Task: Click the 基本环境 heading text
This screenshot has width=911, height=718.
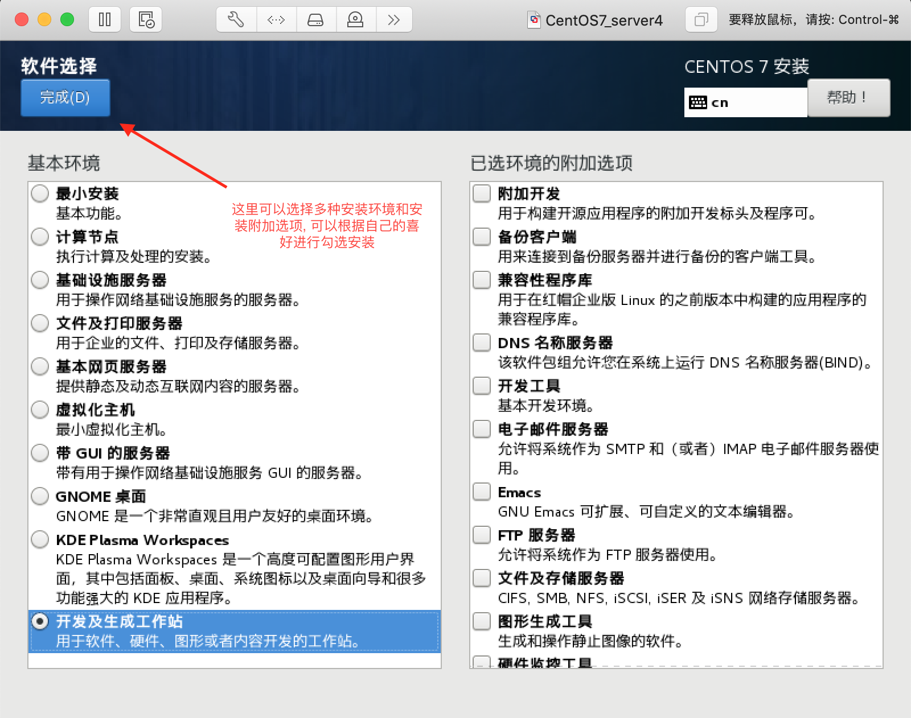Action: pyautogui.click(x=64, y=163)
